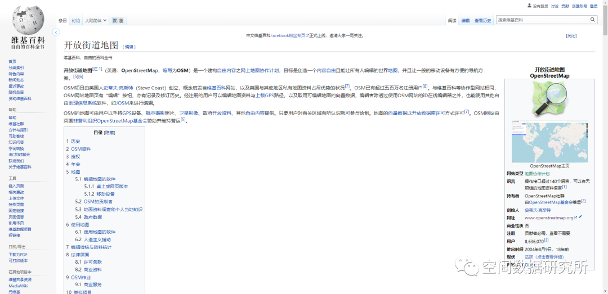The image size is (608, 294).
Task: Open 分类索引 in the sidebar
Action: coord(16,68)
